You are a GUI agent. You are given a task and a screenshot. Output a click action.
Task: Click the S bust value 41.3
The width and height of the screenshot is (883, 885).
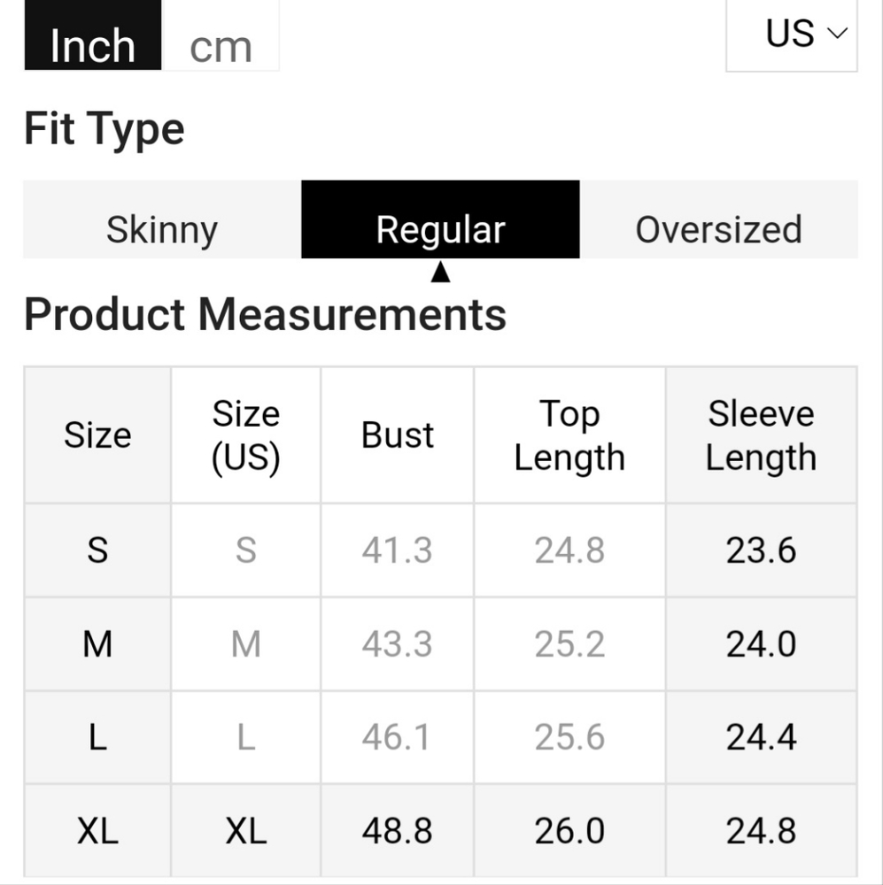click(x=397, y=550)
